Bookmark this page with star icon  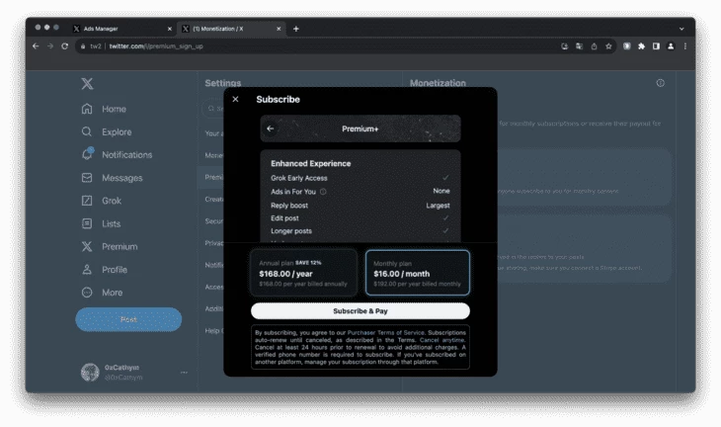coord(608,46)
